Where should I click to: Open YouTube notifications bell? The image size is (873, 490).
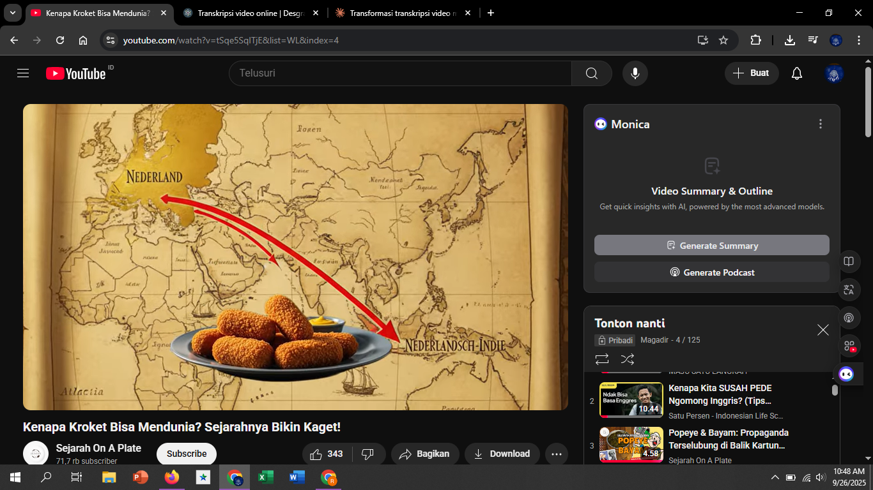point(796,73)
